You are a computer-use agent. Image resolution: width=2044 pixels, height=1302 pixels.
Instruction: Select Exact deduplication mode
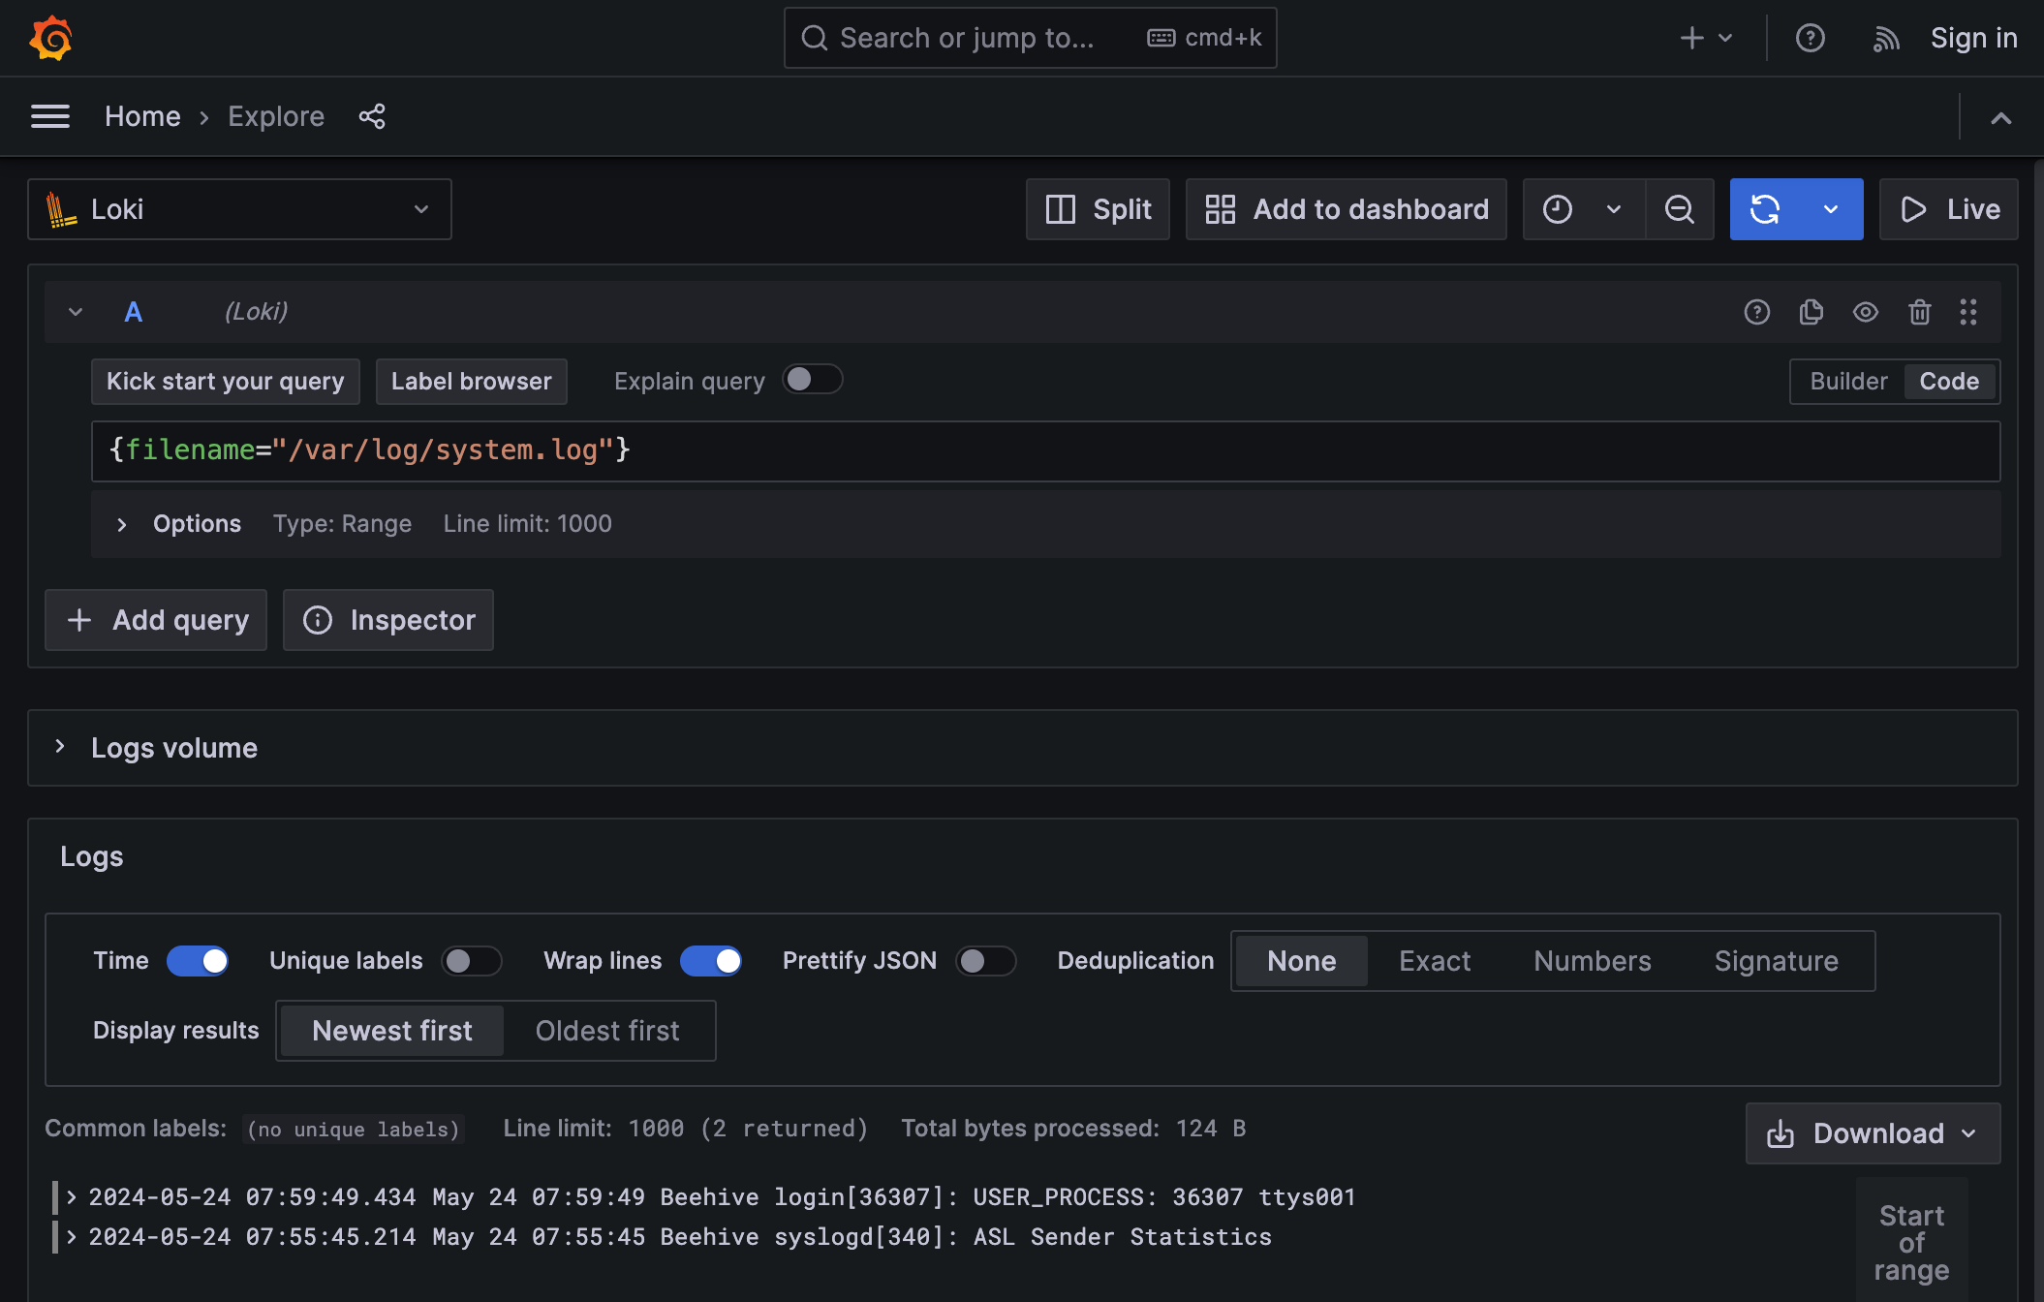[1434, 960]
